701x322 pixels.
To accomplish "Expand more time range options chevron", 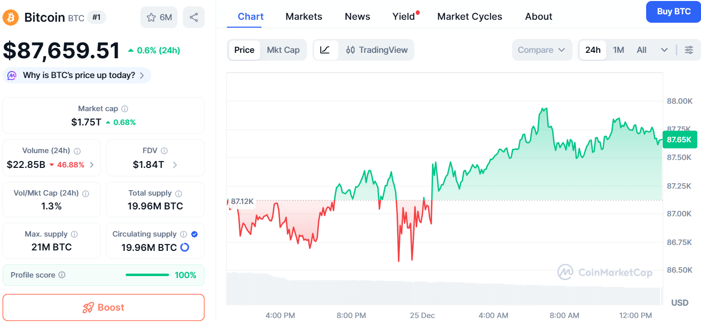I will coord(664,50).
